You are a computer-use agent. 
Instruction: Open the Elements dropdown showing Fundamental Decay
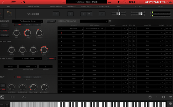tap(28, 21)
